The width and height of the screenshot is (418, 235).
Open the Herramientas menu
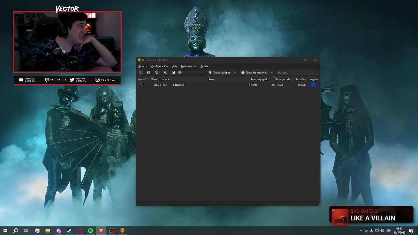click(189, 66)
